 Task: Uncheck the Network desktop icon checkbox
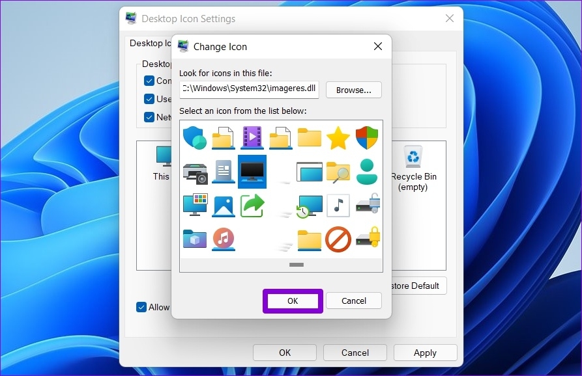point(149,117)
